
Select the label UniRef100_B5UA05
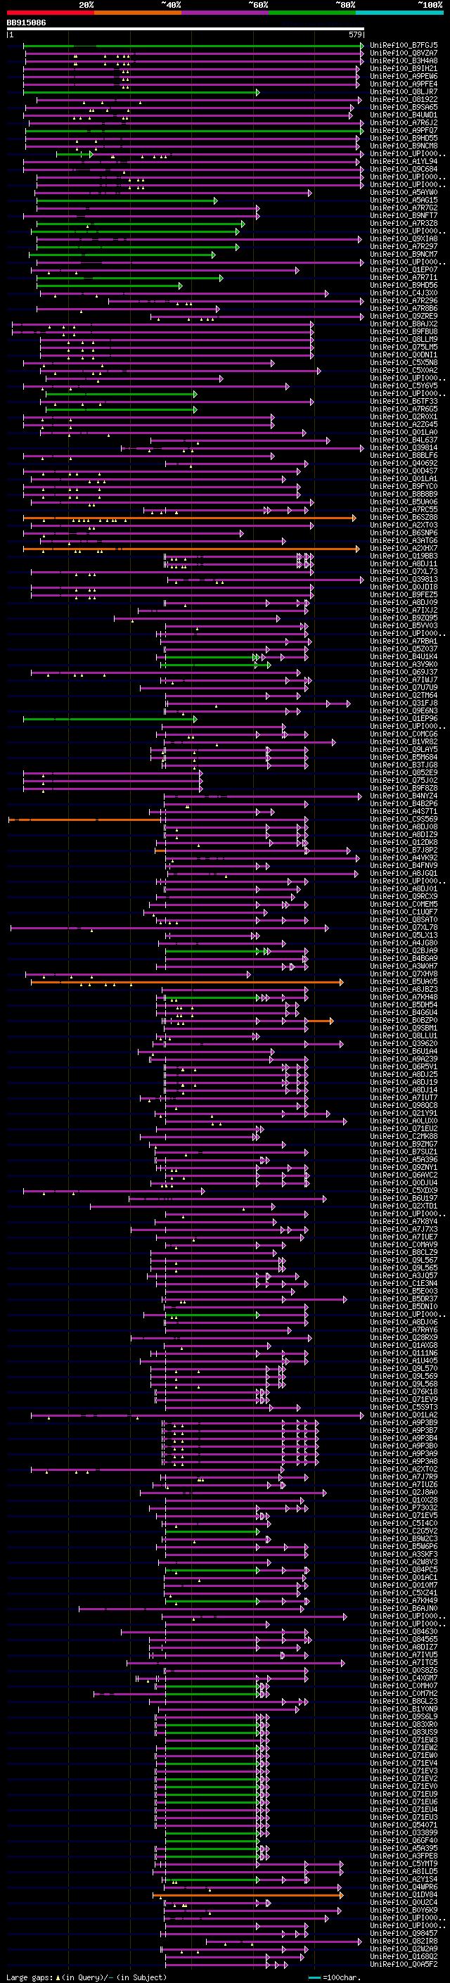point(404,982)
